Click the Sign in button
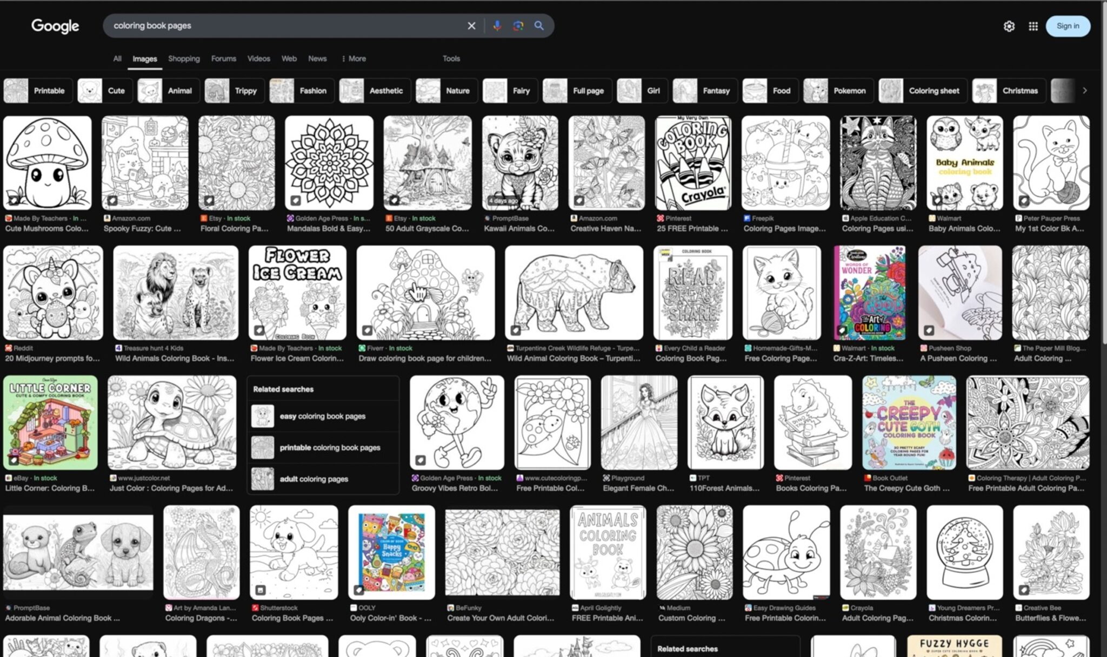 (1068, 26)
